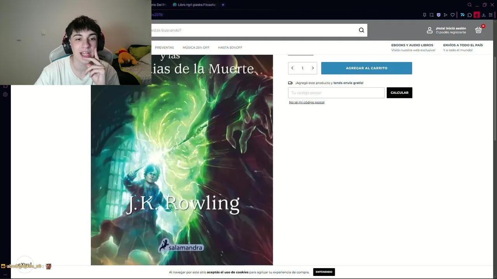Open a new browser tab with plus button
The height and width of the screenshot is (279, 497).
[223, 5]
